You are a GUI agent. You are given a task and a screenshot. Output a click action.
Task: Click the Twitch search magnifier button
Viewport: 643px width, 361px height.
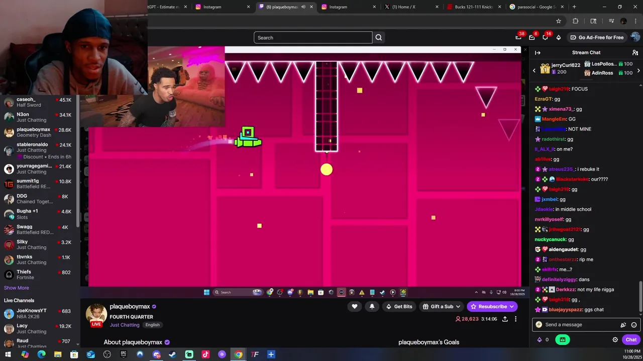[379, 38]
